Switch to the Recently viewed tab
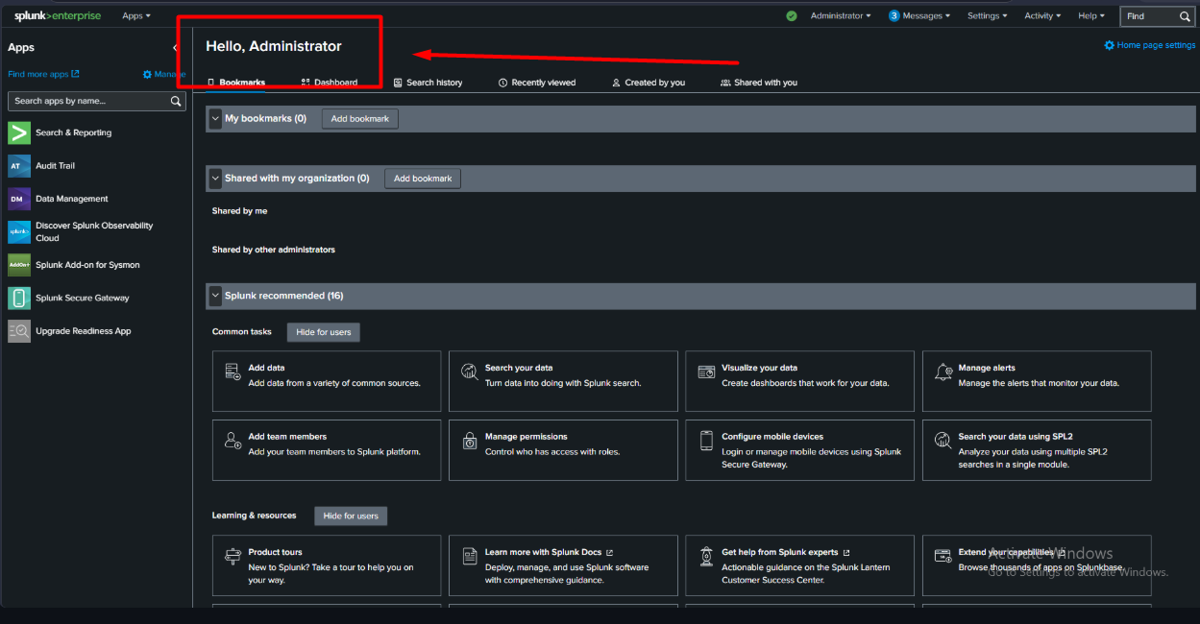1200x624 pixels. 537,83
